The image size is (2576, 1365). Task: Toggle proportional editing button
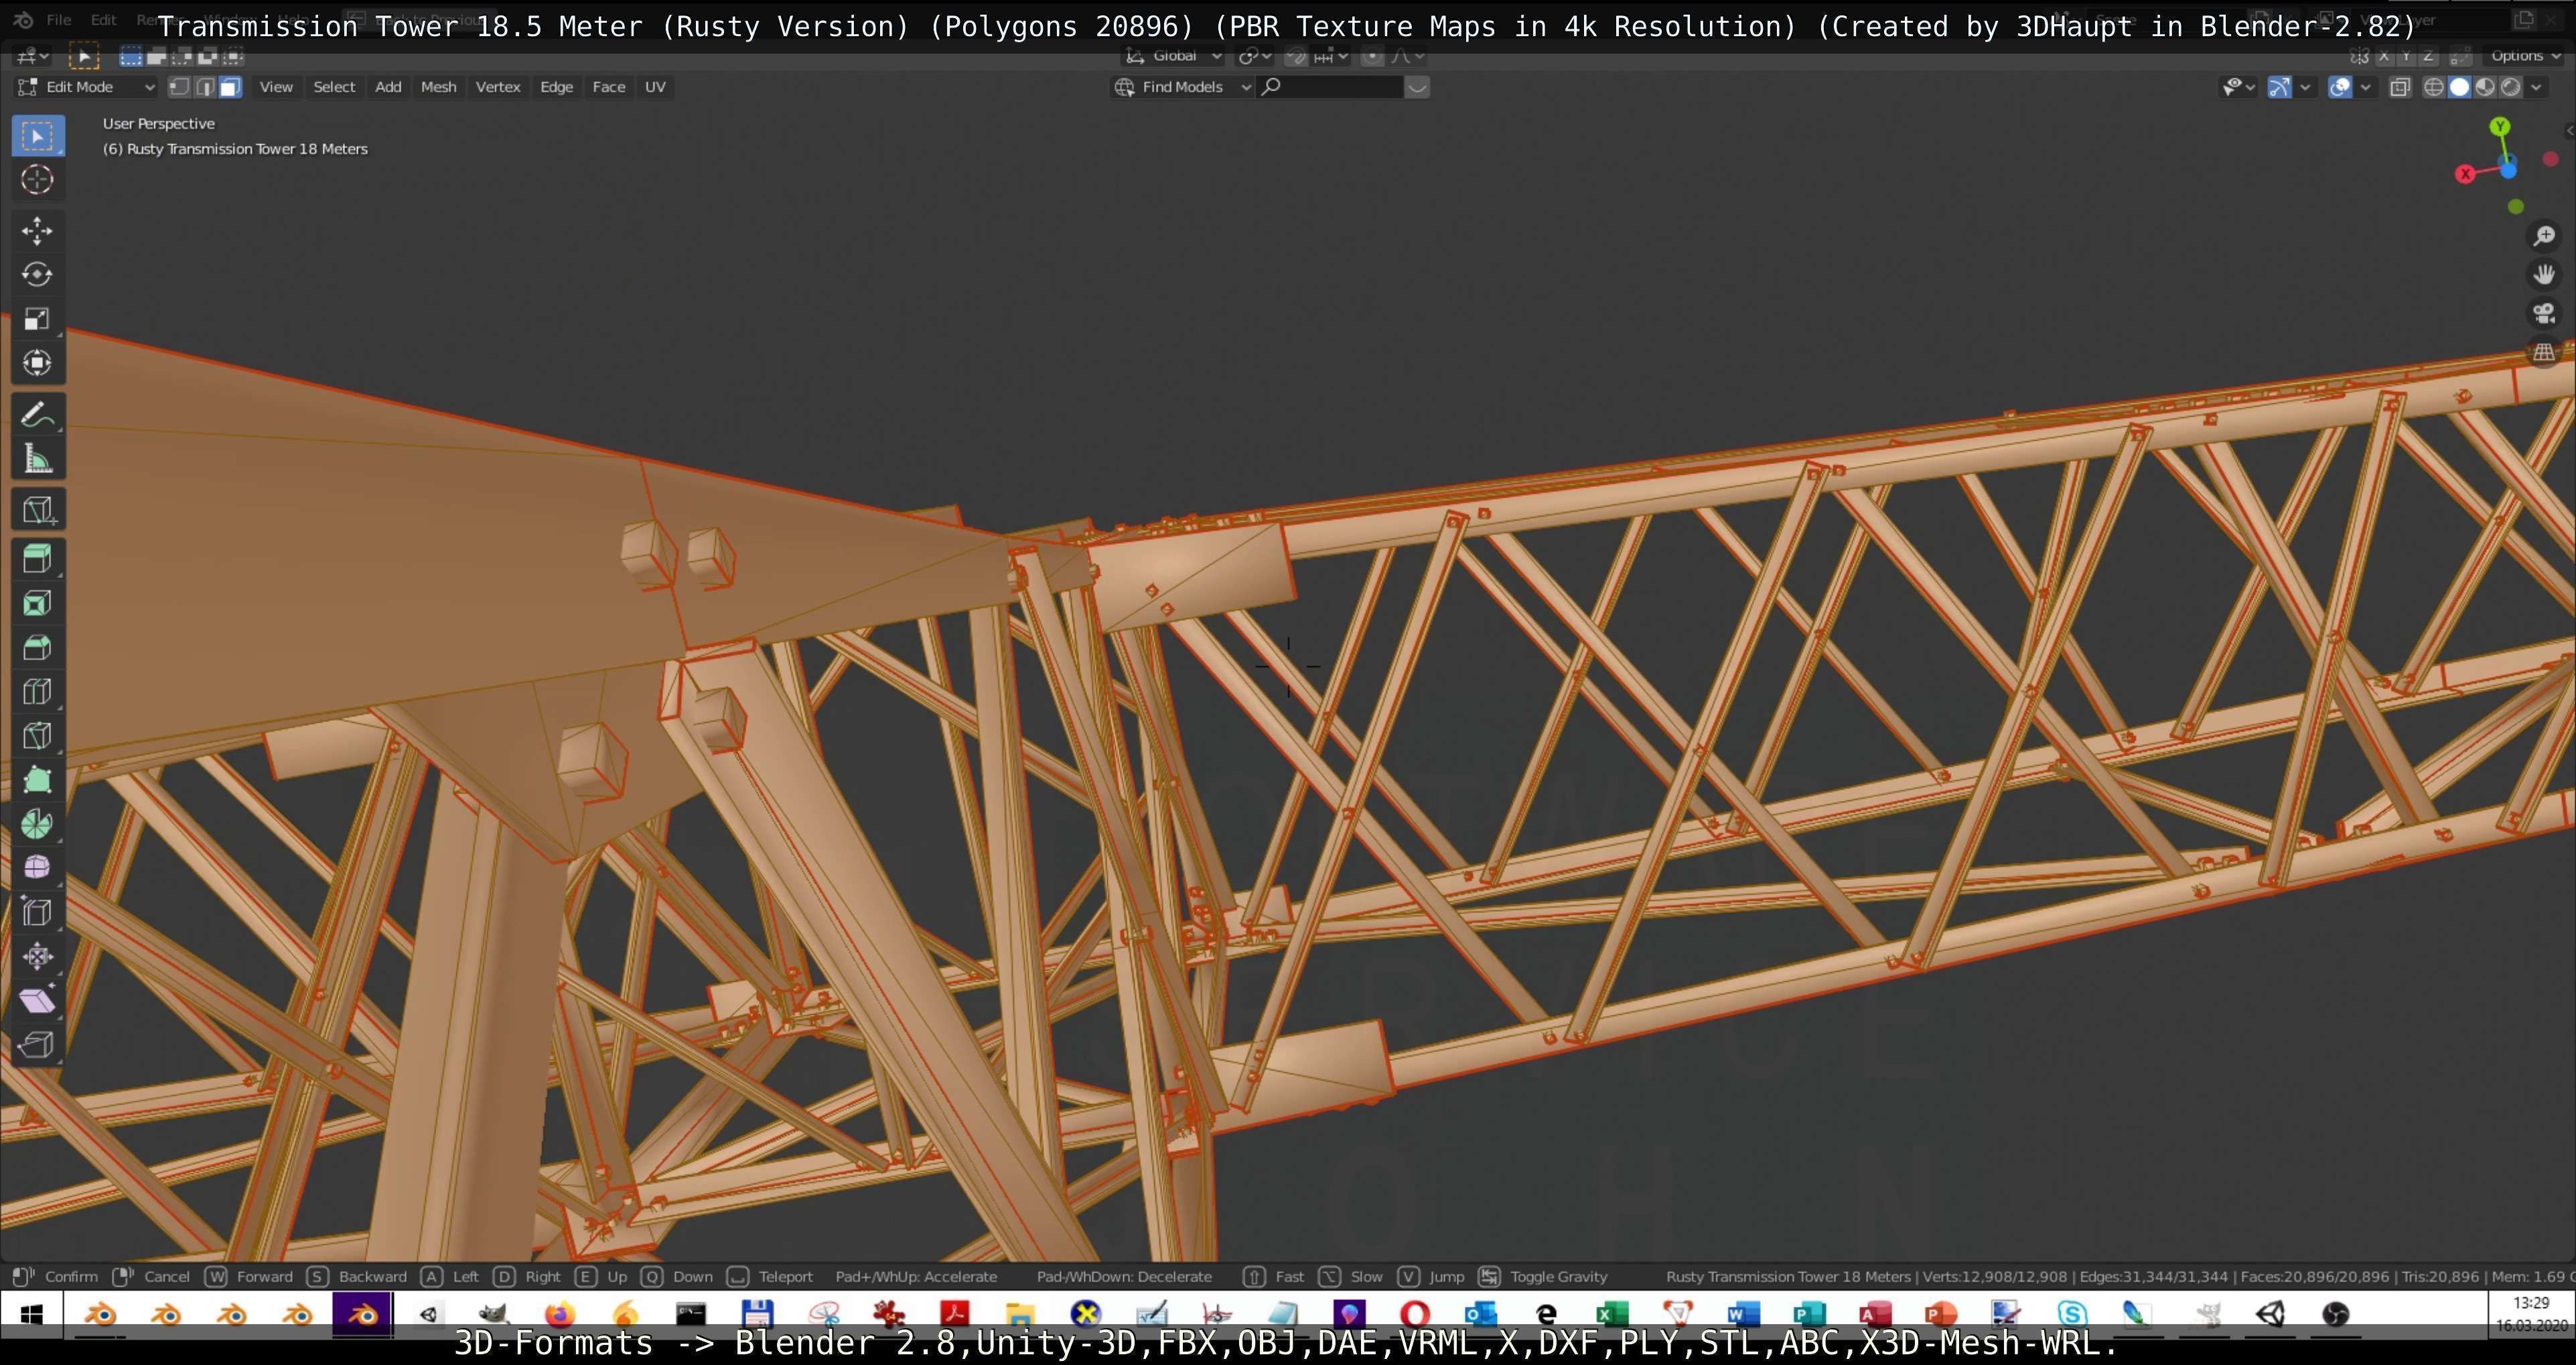(x=1372, y=56)
